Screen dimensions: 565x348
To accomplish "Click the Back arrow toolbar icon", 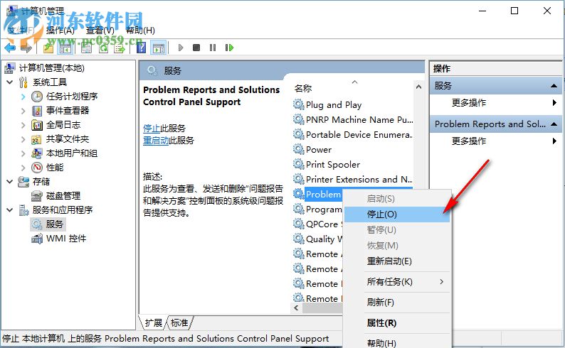I will pos(10,48).
